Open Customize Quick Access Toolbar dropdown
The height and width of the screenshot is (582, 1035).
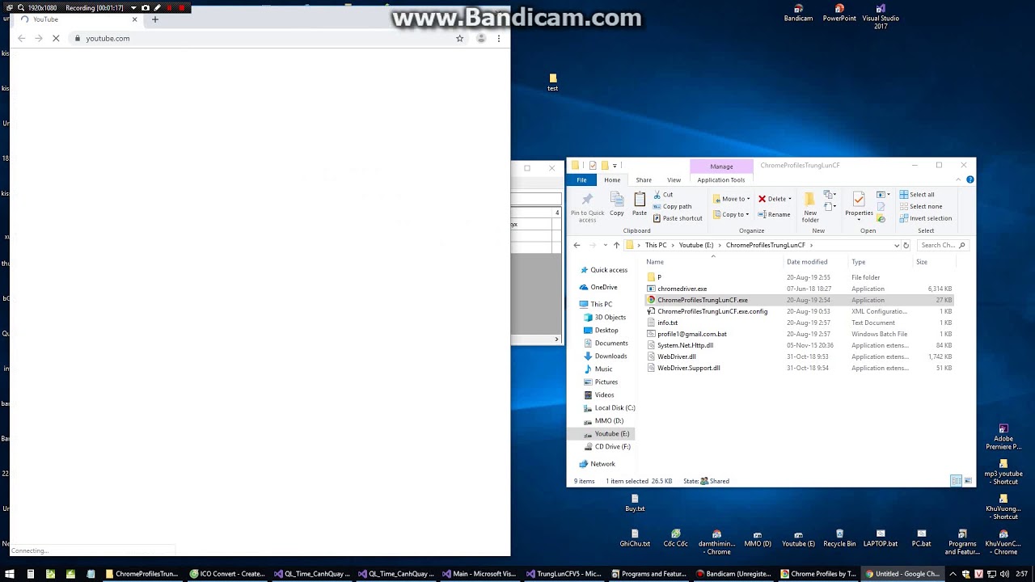[x=615, y=166]
